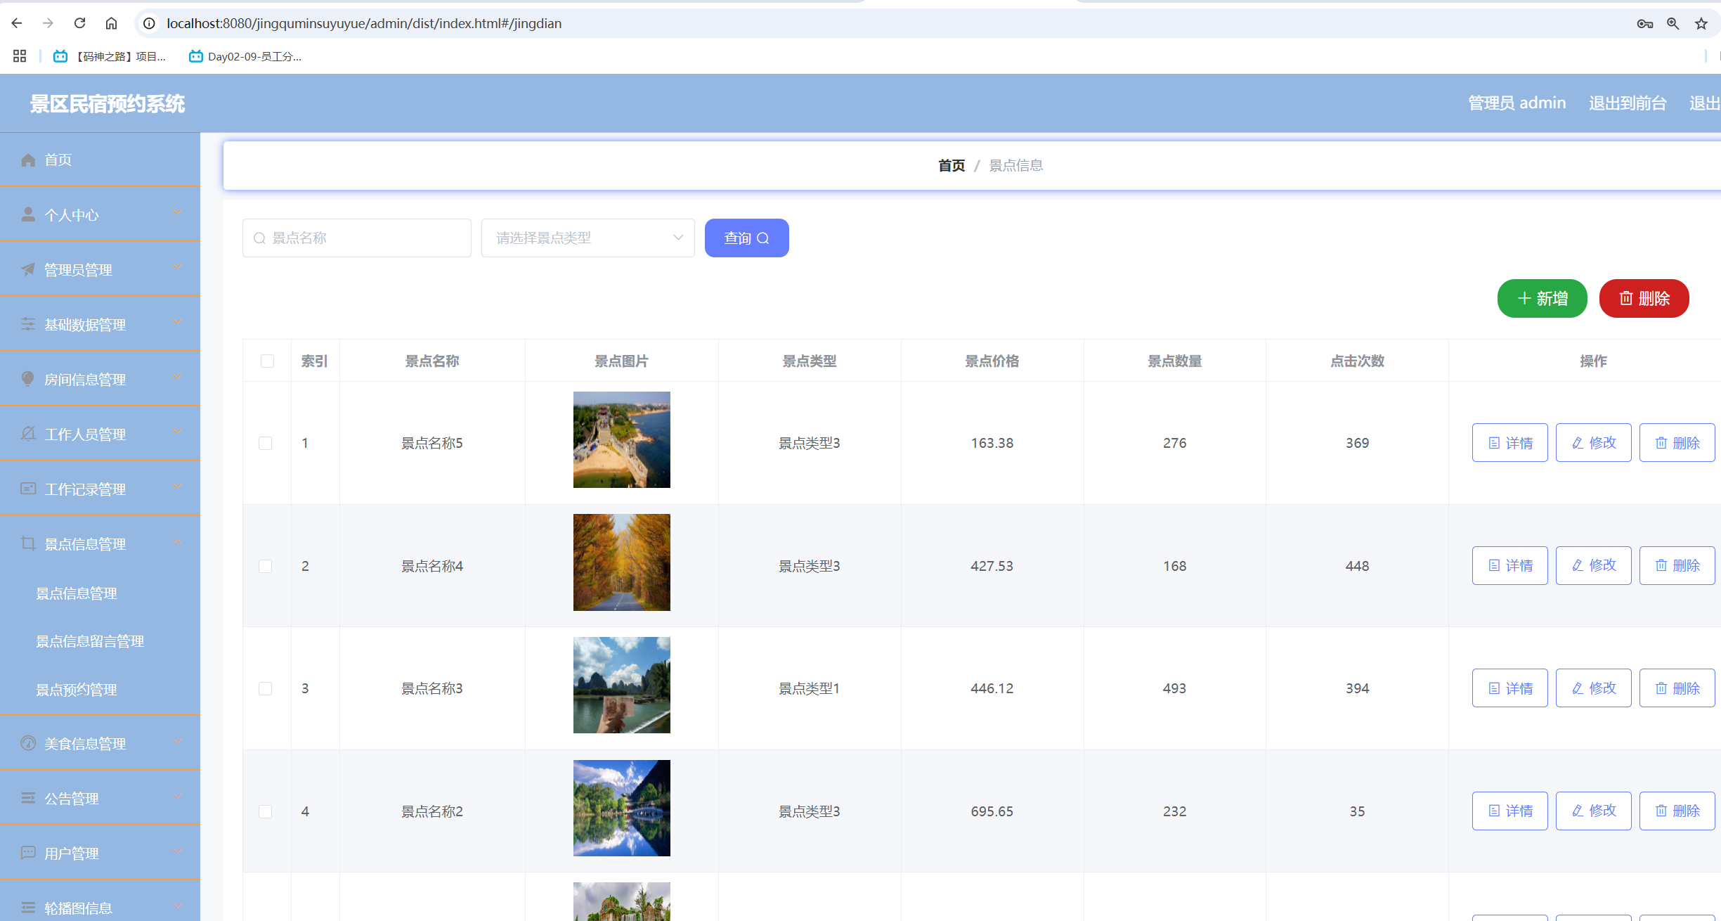Click the green 新增 button

(x=1542, y=298)
